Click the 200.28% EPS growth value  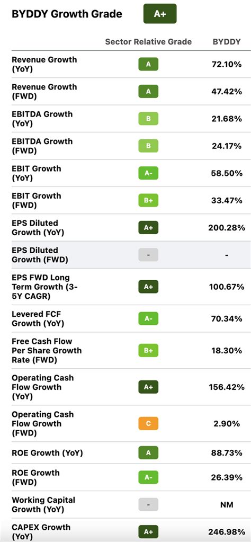point(227,227)
